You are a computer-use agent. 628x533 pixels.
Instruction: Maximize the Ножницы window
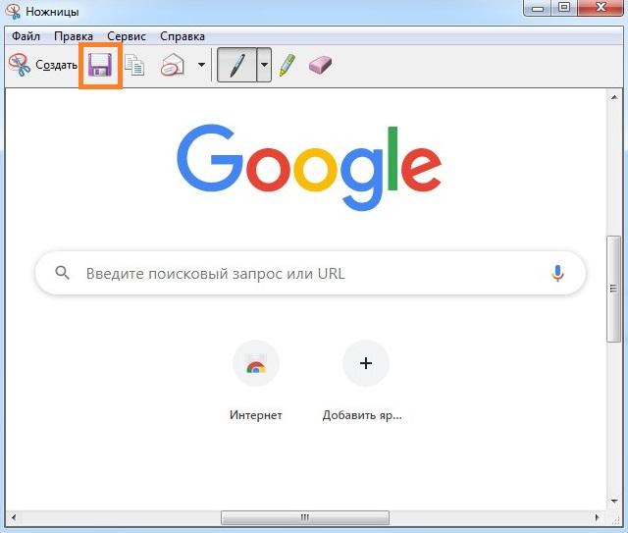click(x=564, y=8)
